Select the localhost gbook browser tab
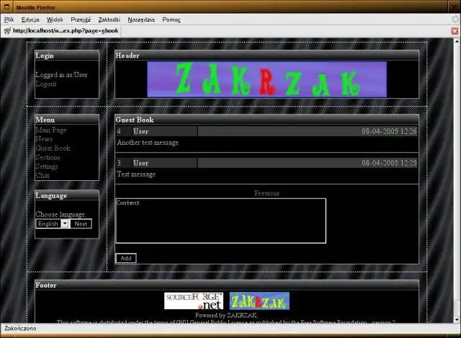Image resolution: width=461 pixels, height=338 pixels. point(61,30)
